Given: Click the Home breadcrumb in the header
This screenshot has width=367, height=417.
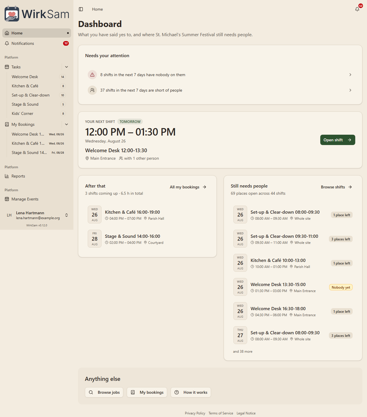Looking at the screenshot, I should pyautogui.click(x=97, y=9).
